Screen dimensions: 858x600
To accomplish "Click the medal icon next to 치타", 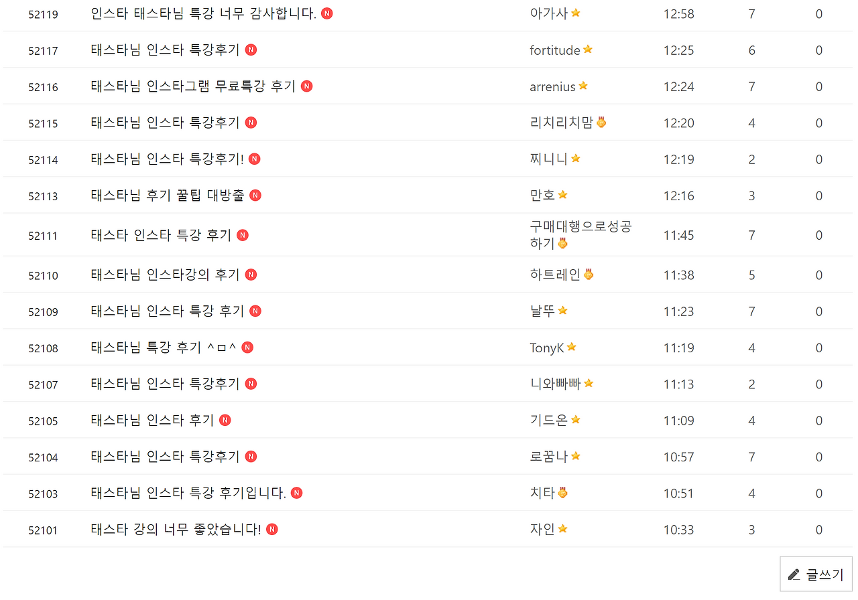I will click(x=562, y=493).
